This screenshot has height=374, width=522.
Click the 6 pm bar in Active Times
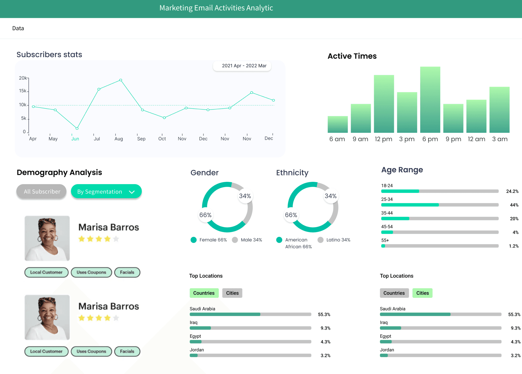[x=430, y=100]
